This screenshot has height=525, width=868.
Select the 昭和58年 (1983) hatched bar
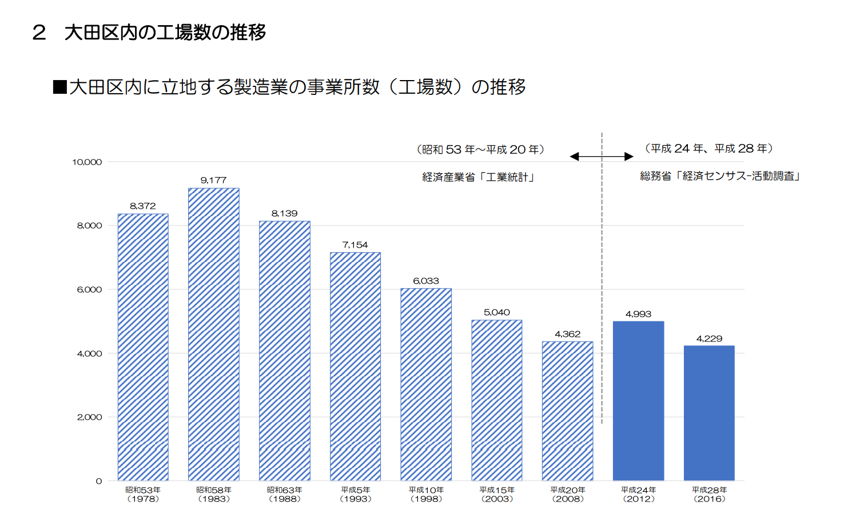click(x=214, y=335)
